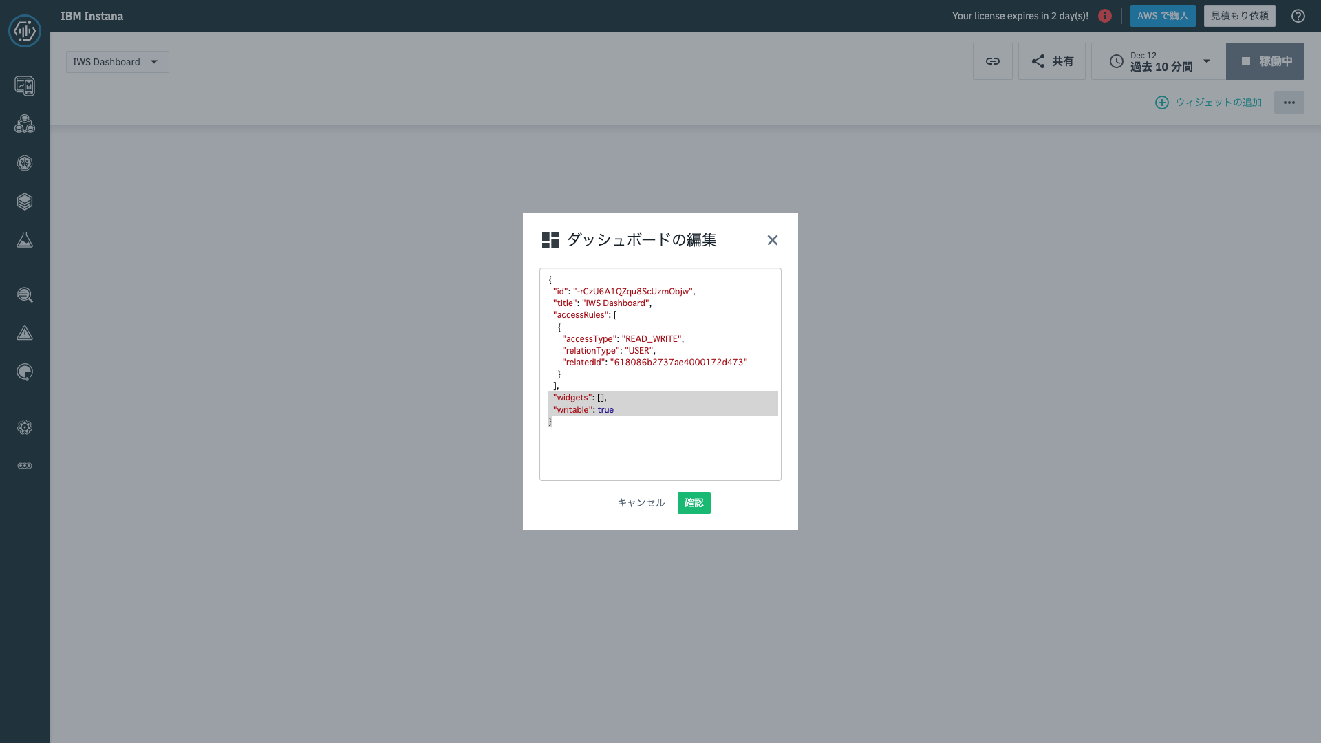Toggle the 稼働中 live mode button
Screen dimensions: 1321x743
point(1265,61)
